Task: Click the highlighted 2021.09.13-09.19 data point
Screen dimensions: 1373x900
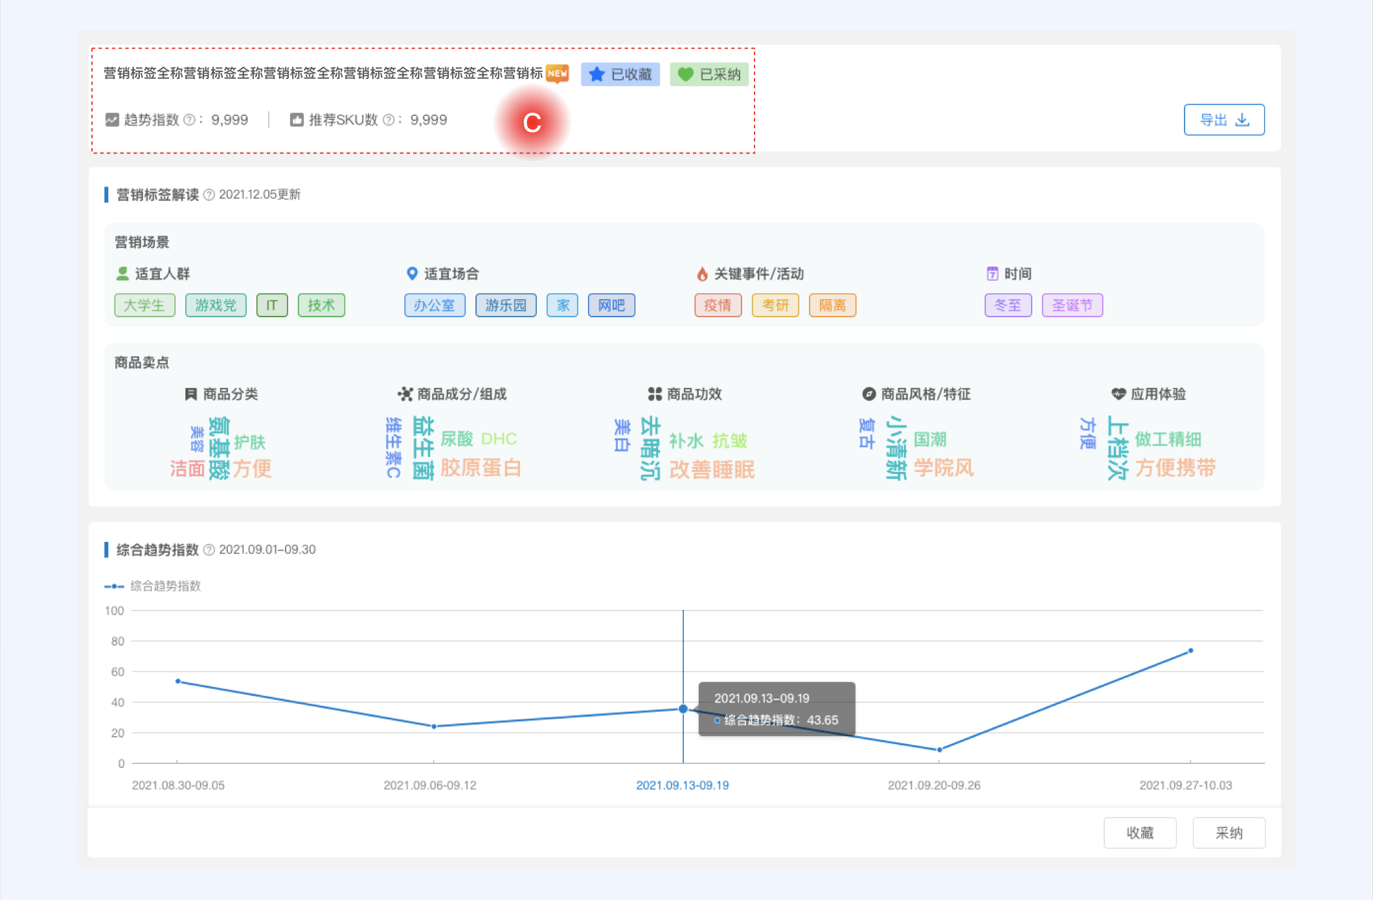Action: tap(683, 709)
